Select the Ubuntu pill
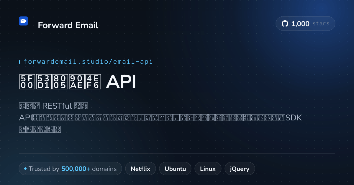 (175, 169)
